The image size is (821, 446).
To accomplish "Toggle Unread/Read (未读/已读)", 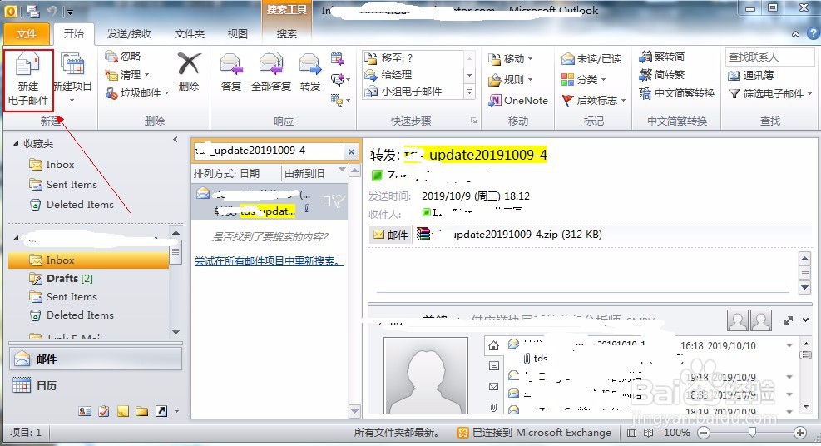I will click(x=591, y=58).
